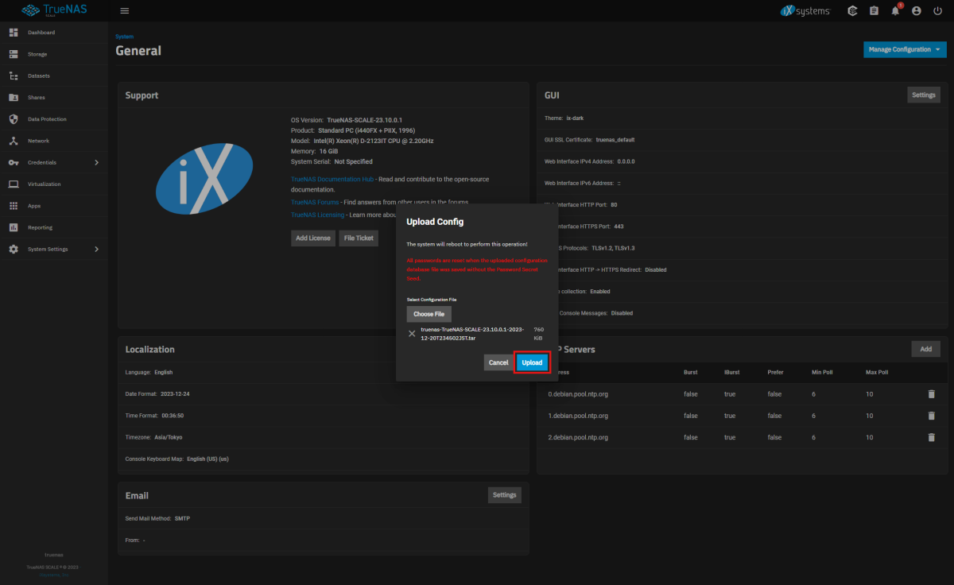Open the Virtualization laptop icon
Viewport: 954px width, 585px height.
tap(13, 184)
